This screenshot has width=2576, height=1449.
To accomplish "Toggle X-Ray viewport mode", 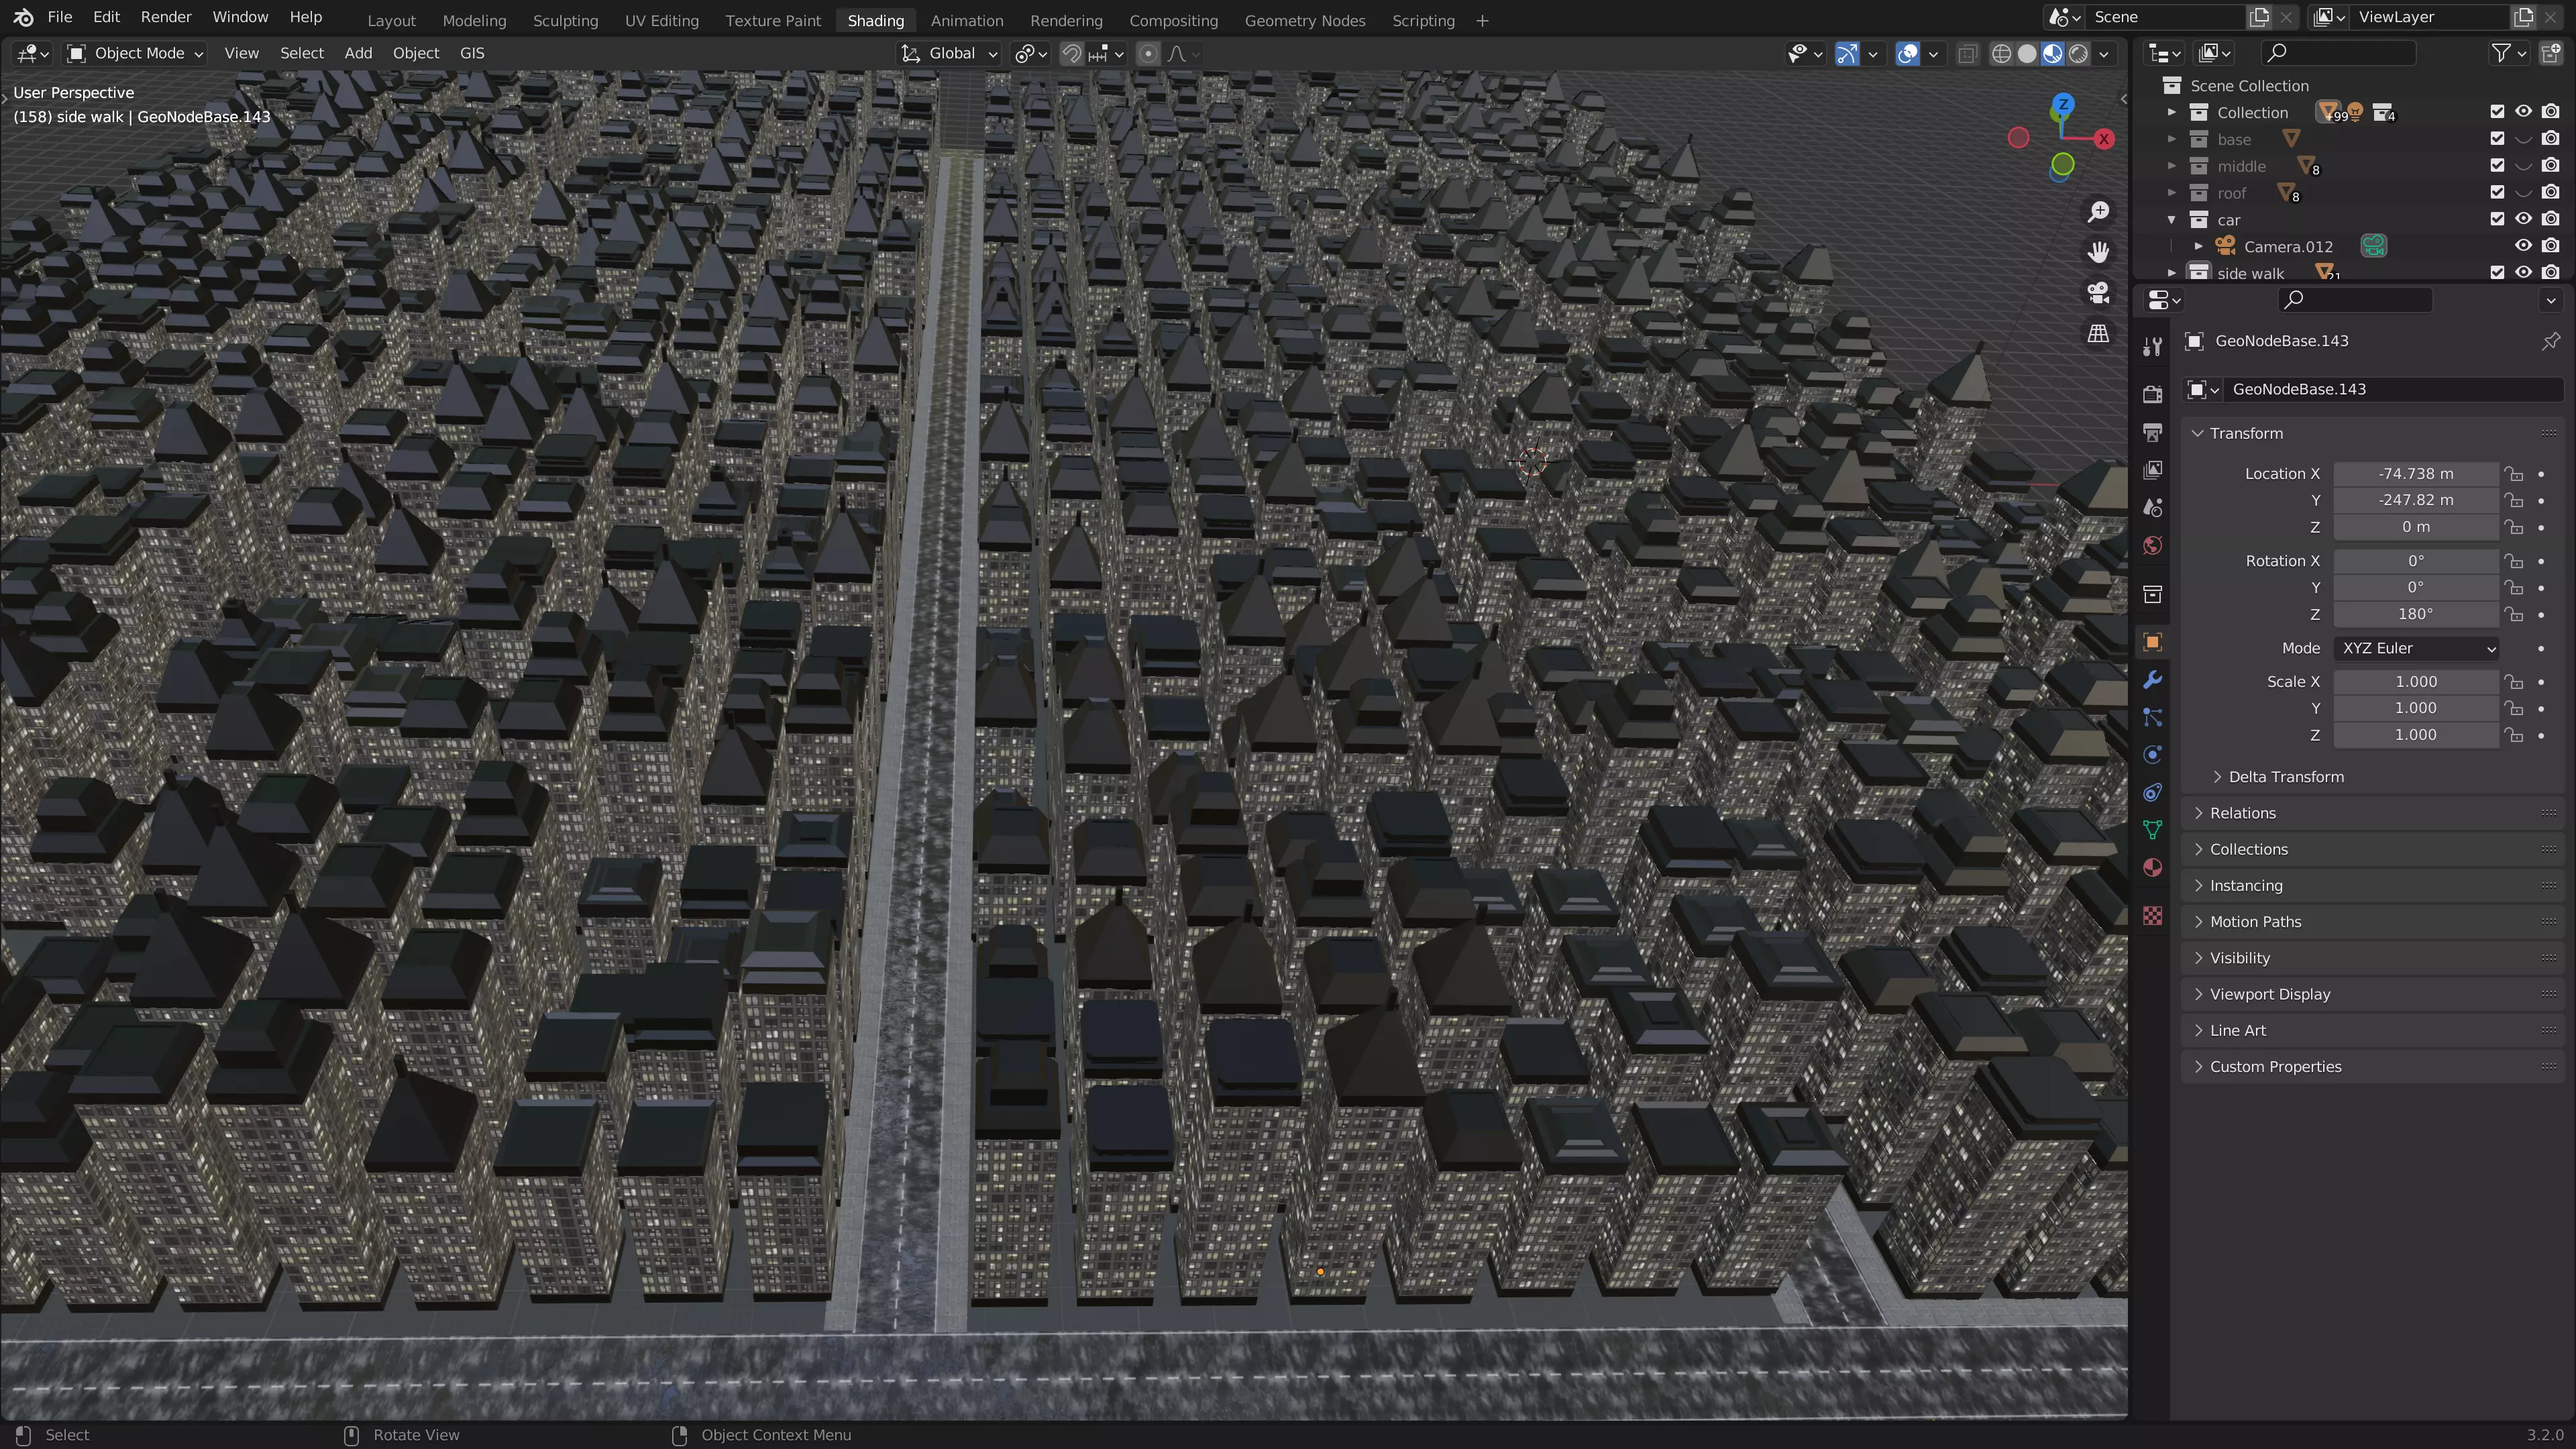I will [x=1967, y=54].
